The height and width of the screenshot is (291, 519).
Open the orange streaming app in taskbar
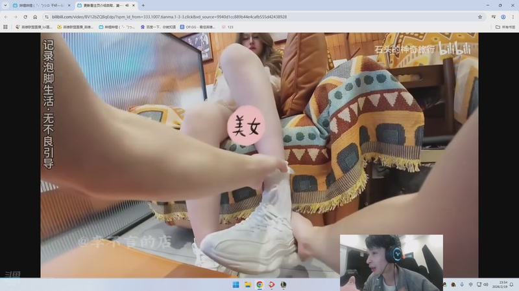click(271, 285)
